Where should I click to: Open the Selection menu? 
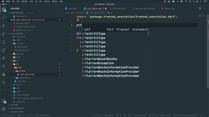point(24,1)
